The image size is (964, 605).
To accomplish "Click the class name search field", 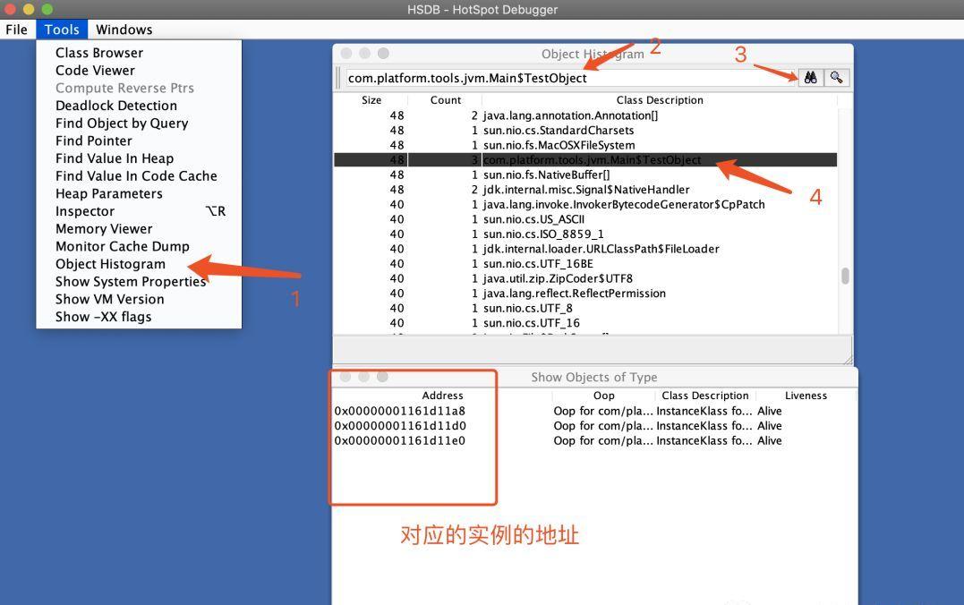I will point(570,78).
